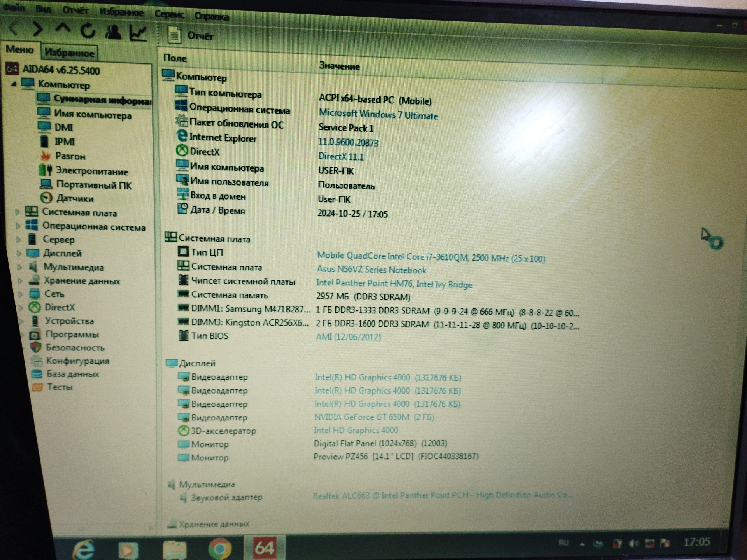Open the Вид menu

43,9
